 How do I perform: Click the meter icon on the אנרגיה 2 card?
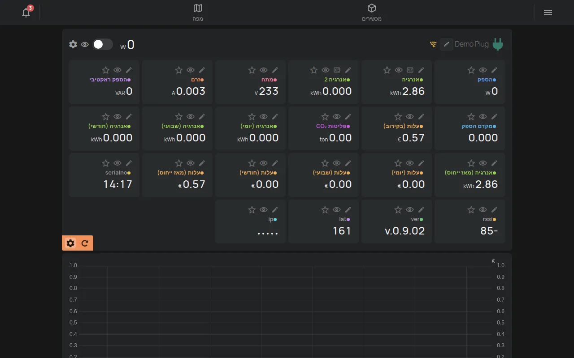click(337, 70)
